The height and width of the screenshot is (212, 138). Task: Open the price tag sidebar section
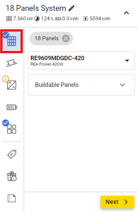pos(12,154)
